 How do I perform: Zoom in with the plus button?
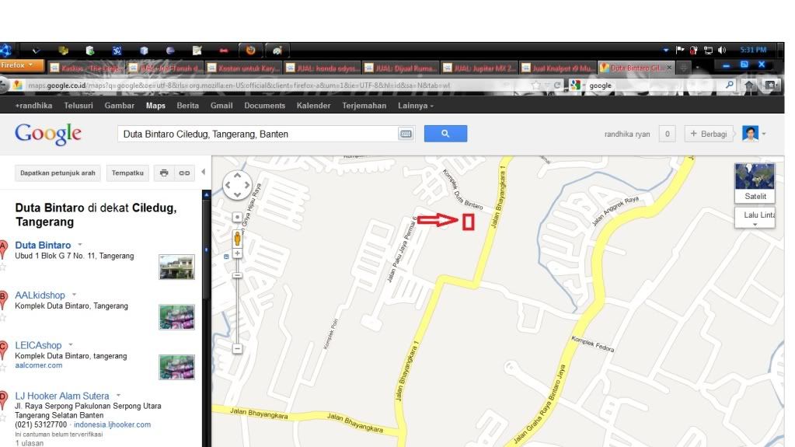point(237,253)
